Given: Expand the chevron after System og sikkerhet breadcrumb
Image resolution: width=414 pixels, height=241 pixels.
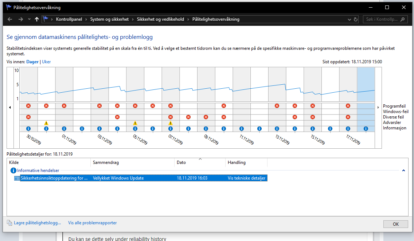Looking at the screenshot, I should click(133, 19).
